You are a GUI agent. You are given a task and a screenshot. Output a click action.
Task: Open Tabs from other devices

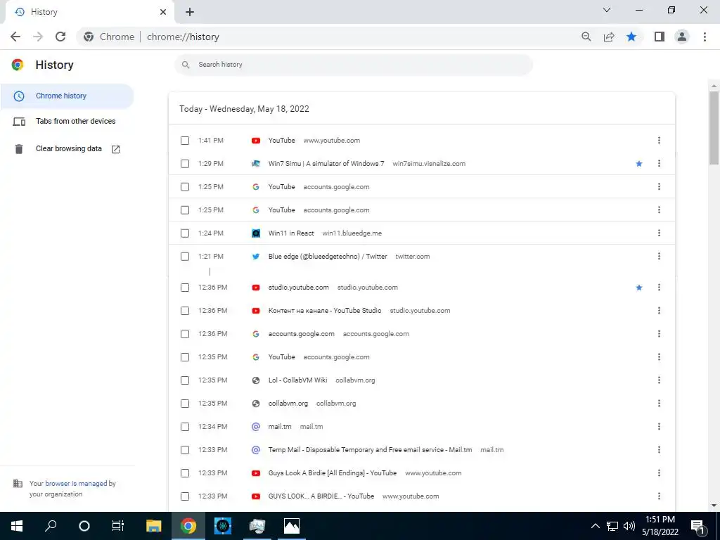pos(67,121)
